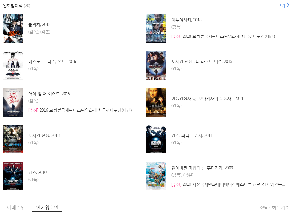293x212 pixels.
Task: Click the 도서관 전쟁 2013 poster
Action: (13, 139)
